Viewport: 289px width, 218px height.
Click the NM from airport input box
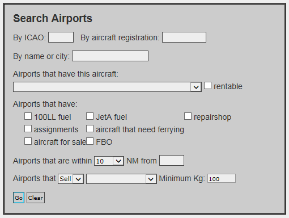pyautogui.click(x=172, y=161)
